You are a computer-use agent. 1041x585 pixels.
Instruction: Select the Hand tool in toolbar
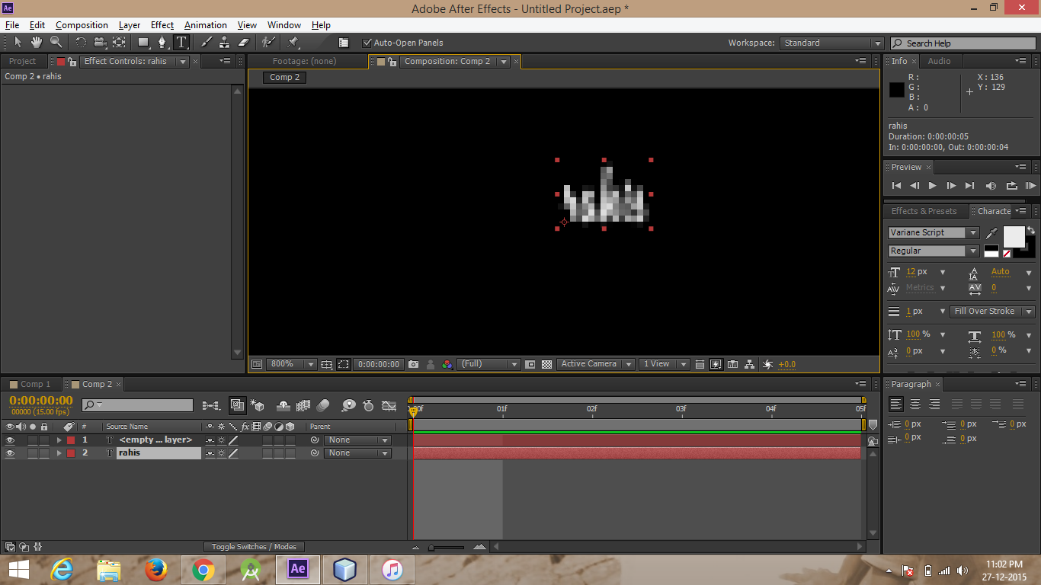(x=36, y=43)
